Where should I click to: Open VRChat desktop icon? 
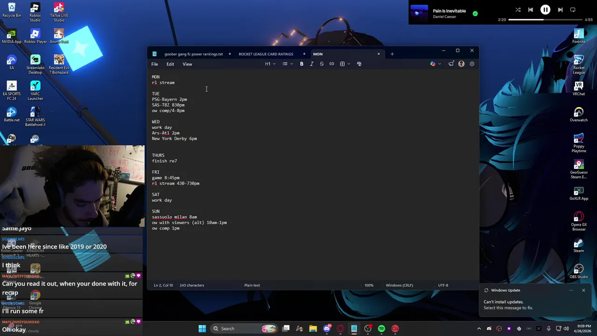pos(579,89)
